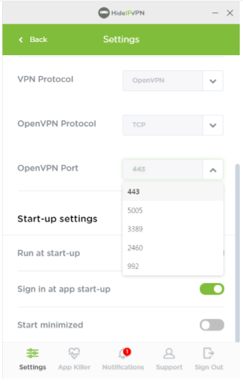Open the Support person icon
The width and height of the screenshot is (243, 384).
(169, 353)
